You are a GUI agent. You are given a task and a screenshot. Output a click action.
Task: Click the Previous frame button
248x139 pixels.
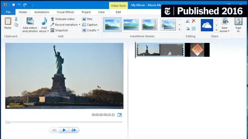54,130
